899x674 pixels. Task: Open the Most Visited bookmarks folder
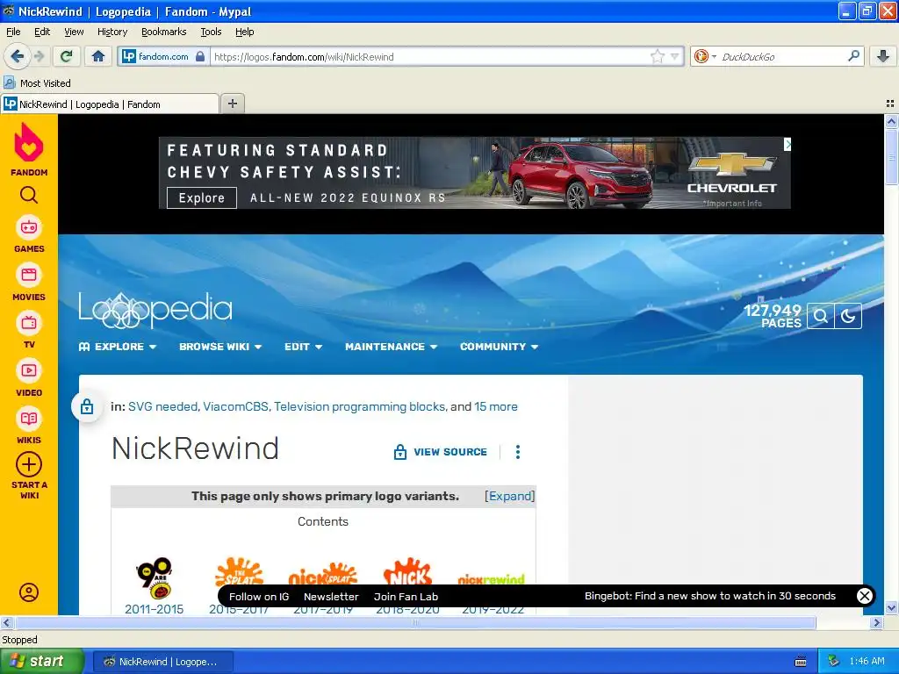click(x=37, y=83)
